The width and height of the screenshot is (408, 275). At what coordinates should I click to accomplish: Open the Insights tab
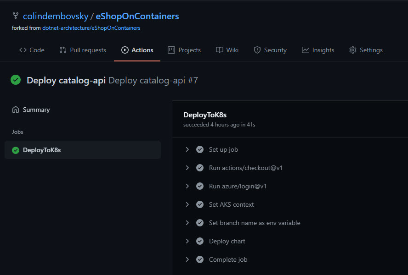pos(317,50)
